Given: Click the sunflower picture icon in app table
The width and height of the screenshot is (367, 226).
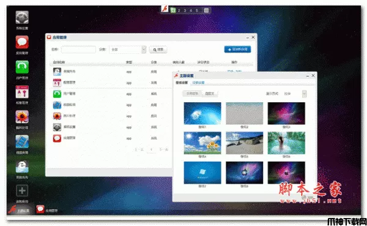Looking at the screenshot, I should click(57, 116).
